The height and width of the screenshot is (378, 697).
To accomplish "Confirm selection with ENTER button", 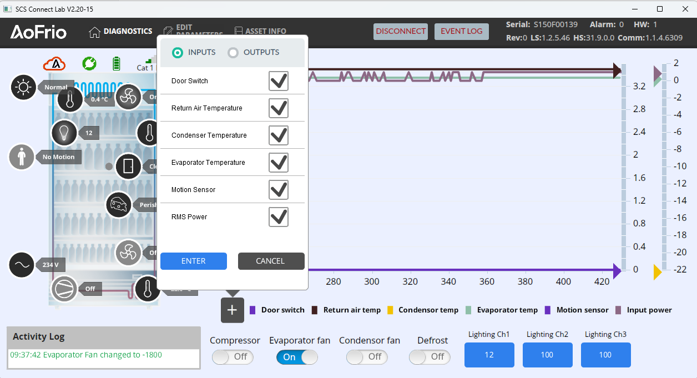I will click(x=194, y=261).
